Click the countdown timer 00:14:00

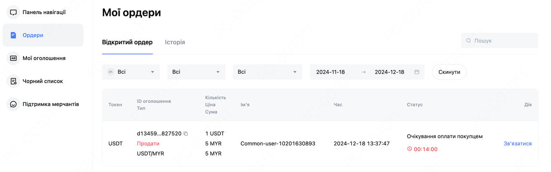425,149
